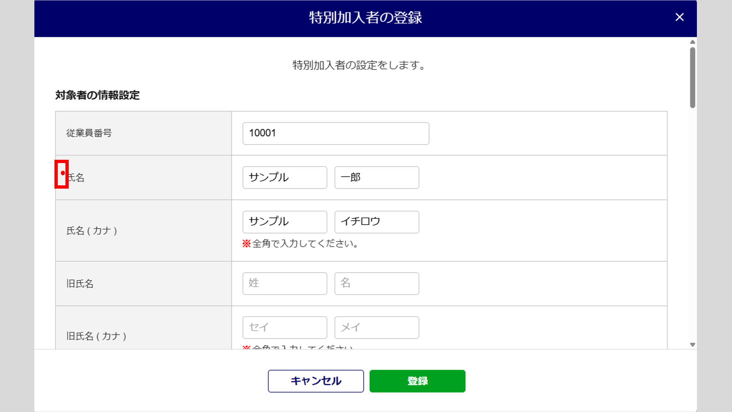Click the 氏名 surname field in the 氏名 row
Viewport: 732px width, 412px height.
[284, 178]
